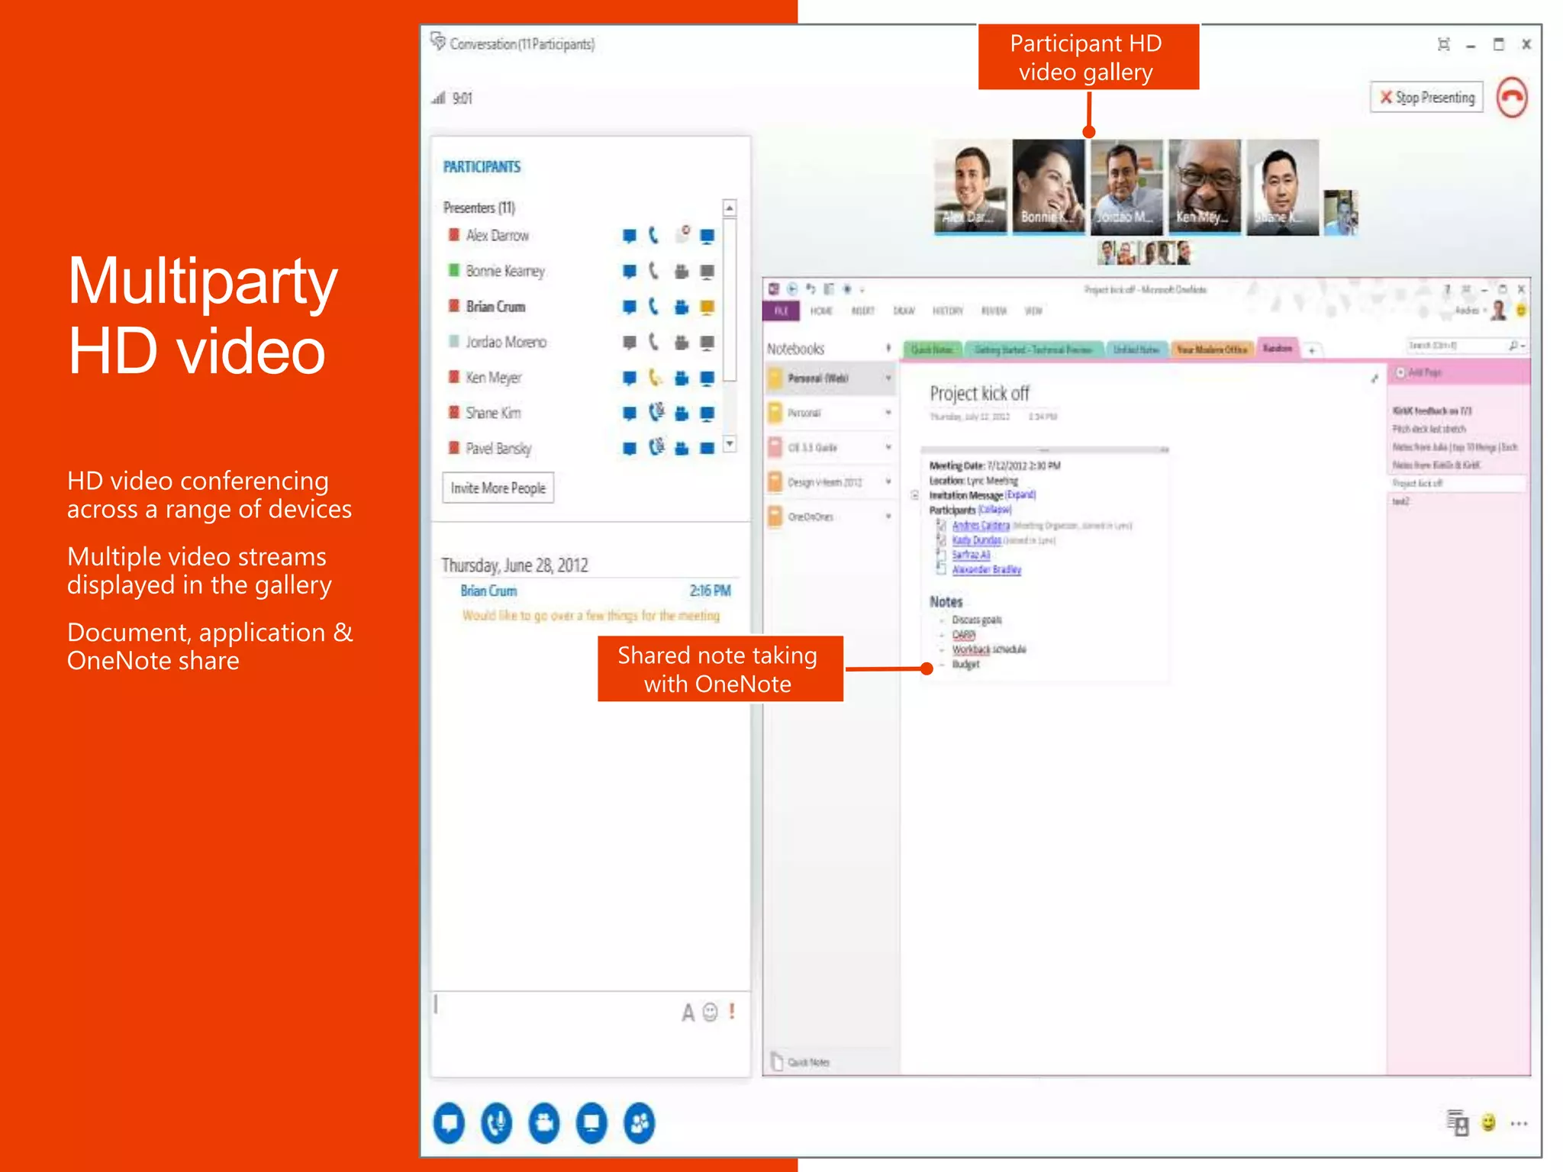Screen dimensions: 1563x1172
Task: Open the HISTORY ribbon tab in OneNote
Action: [947, 311]
